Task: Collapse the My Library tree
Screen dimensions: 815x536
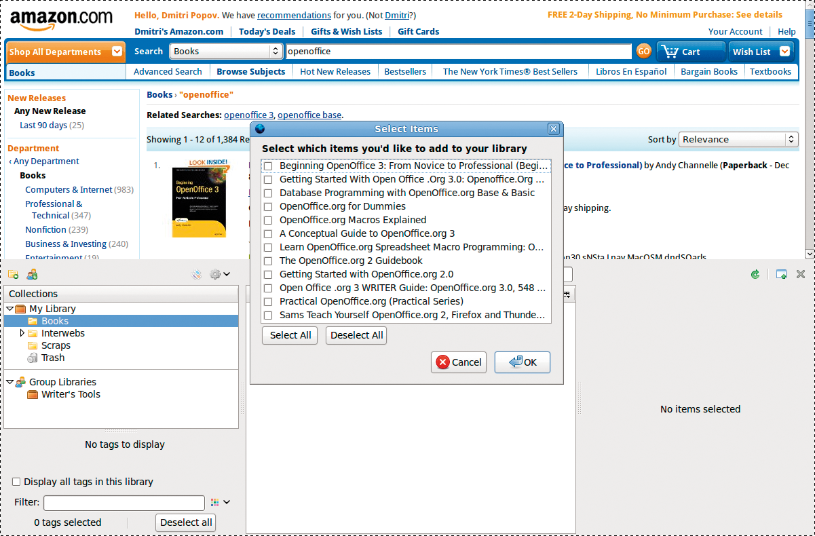Action: point(10,309)
